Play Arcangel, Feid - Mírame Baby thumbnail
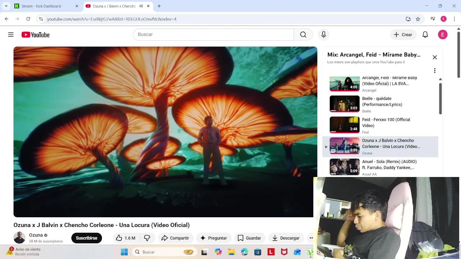This screenshot has width=461, height=259. (345, 83)
